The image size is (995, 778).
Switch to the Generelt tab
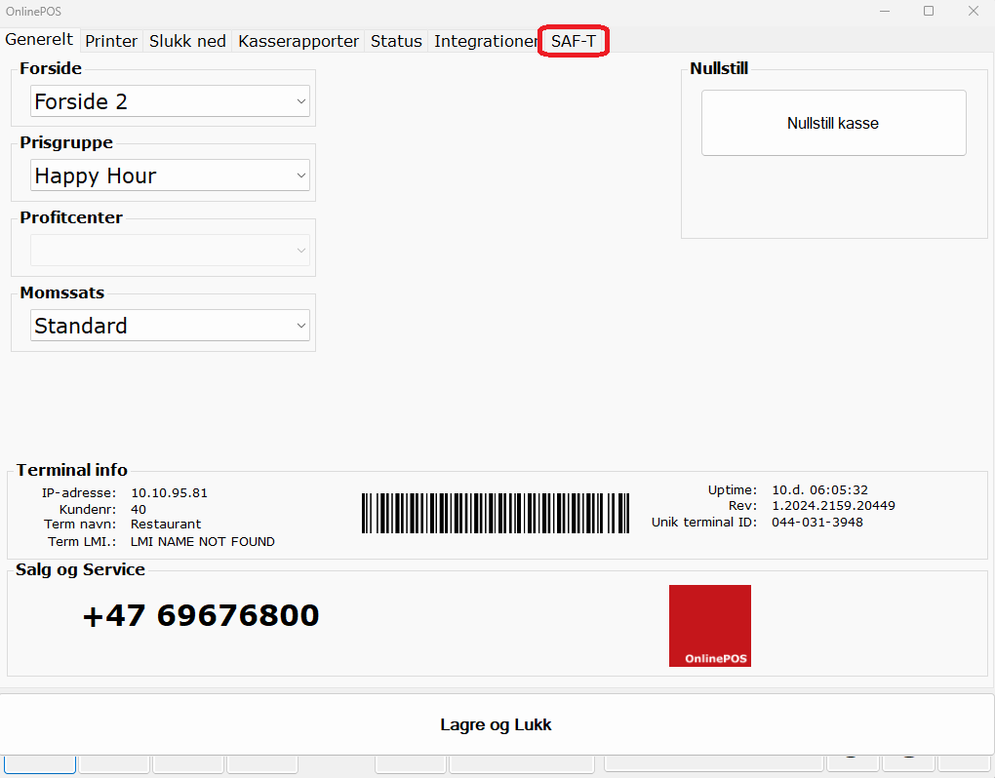pos(39,41)
